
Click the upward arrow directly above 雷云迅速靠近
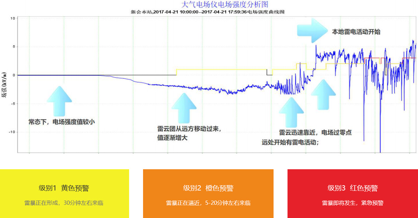click(291, 112)
